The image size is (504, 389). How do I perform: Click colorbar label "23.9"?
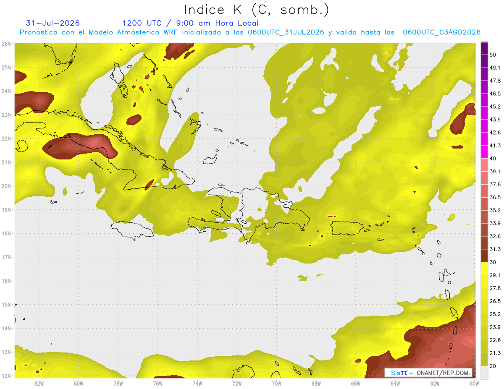click(495, 327)
